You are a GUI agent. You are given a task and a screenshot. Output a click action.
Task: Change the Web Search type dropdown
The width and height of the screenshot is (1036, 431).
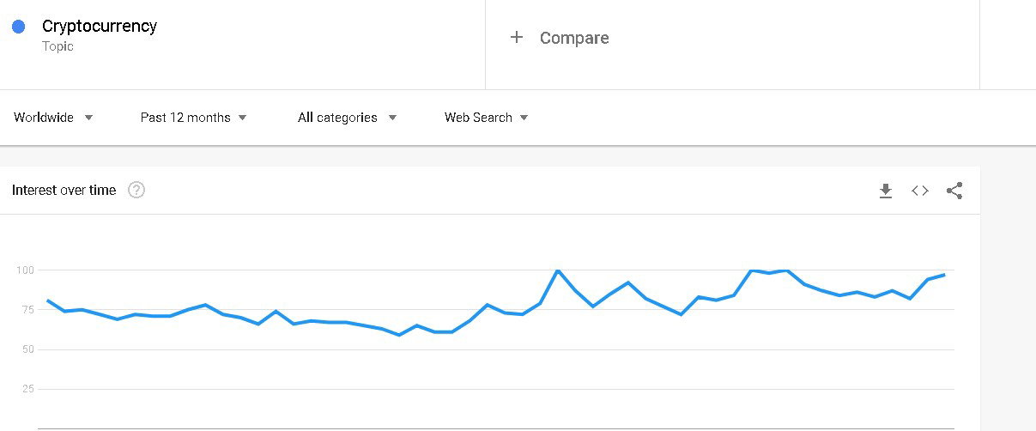(487, 118)
